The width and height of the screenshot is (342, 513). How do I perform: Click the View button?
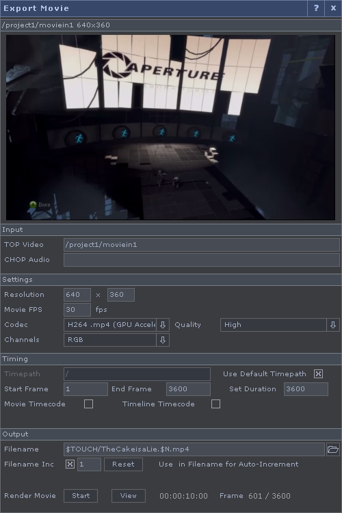tap(129, 496)
